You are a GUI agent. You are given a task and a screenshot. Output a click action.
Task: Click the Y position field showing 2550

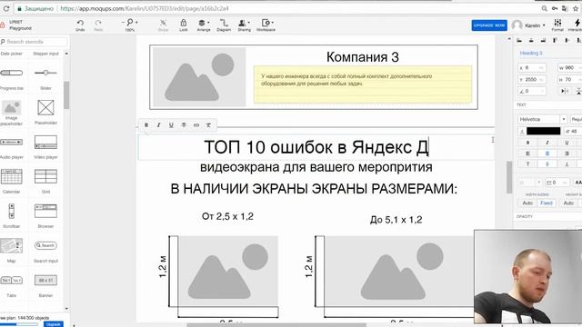[x=532, y=79]
